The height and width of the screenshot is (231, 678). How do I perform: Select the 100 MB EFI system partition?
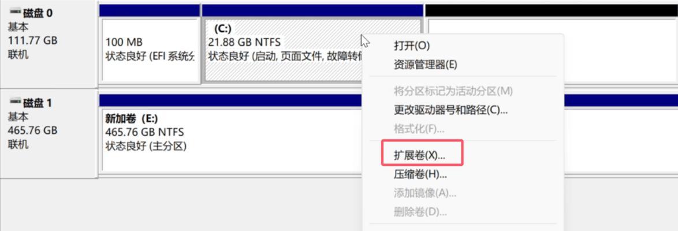pos(150,50)
